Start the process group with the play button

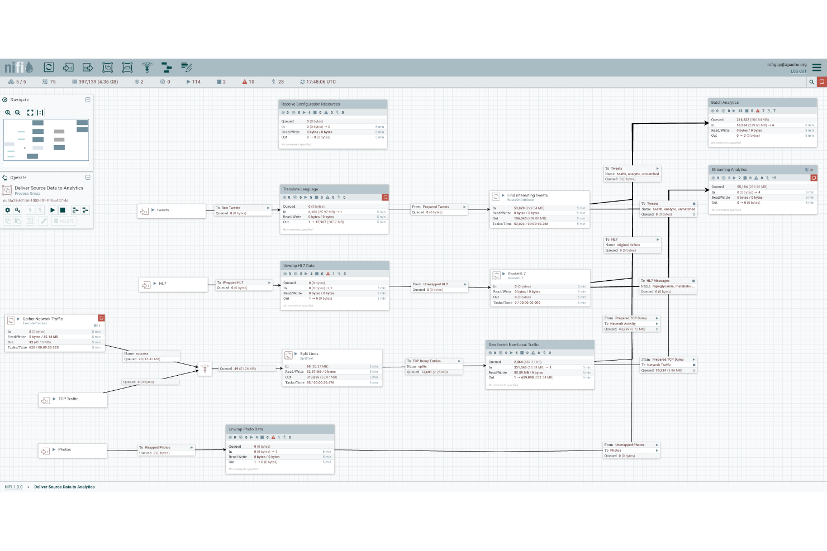[x=52, y=210]
